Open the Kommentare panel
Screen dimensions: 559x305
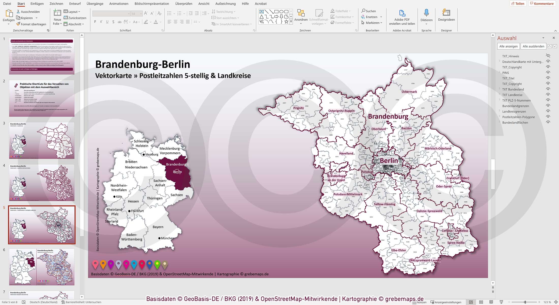point(542,3)
